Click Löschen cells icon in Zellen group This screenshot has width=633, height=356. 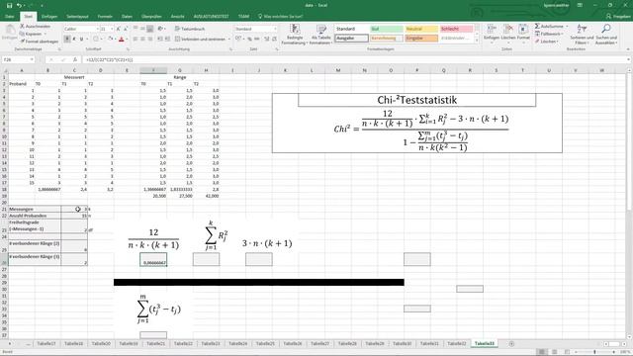tap(508, 33)
